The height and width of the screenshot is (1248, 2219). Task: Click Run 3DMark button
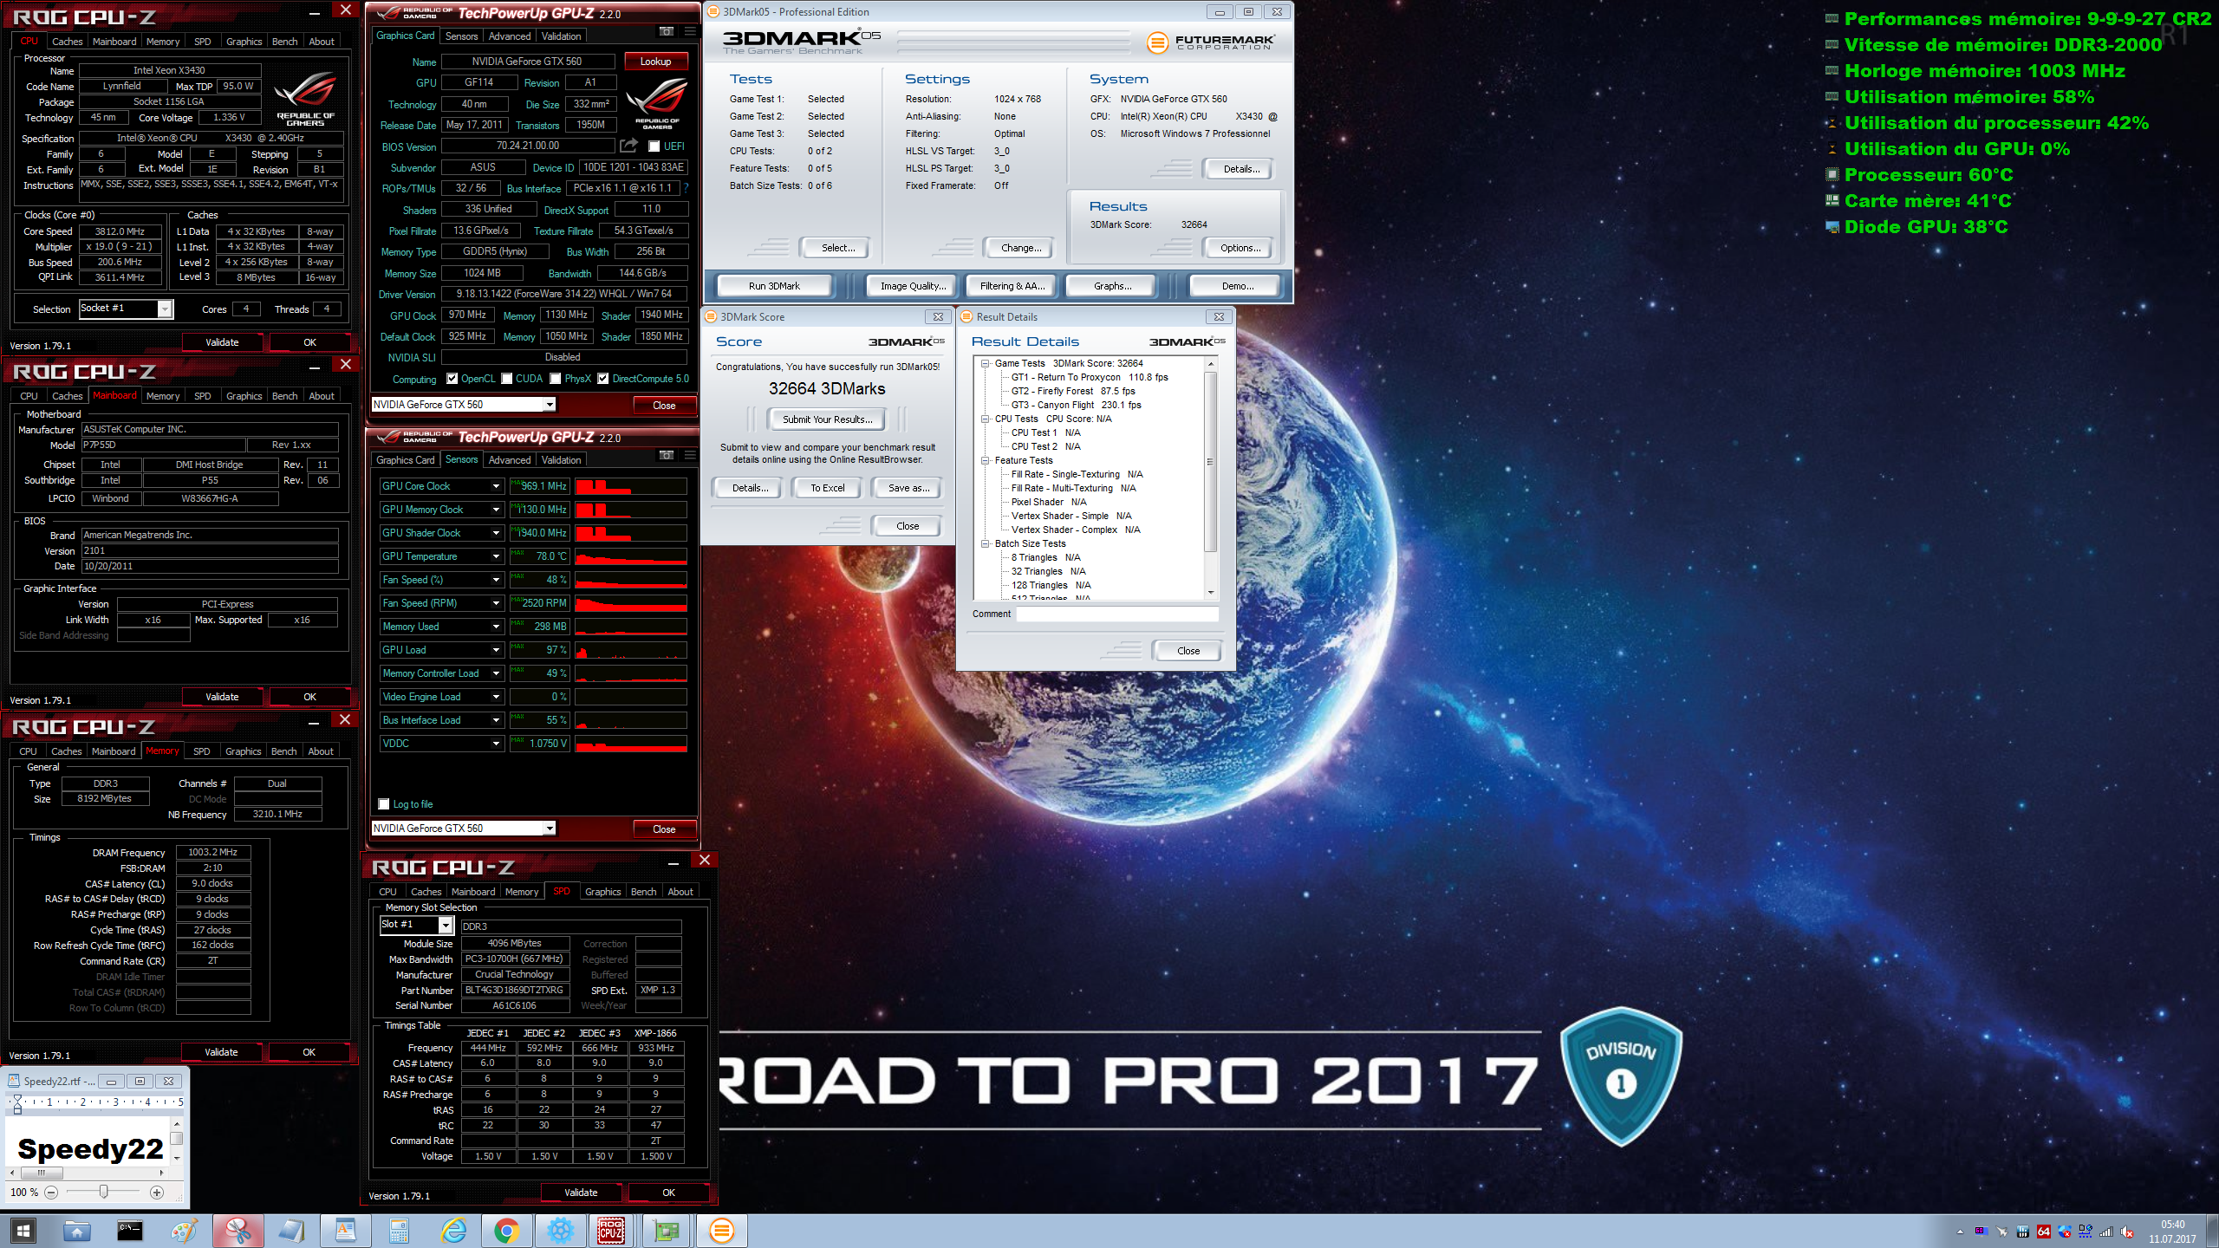pyautogui.click(x=774, y=286)
